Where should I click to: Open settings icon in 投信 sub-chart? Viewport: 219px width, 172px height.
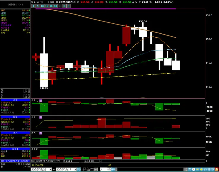coord(41,117)
